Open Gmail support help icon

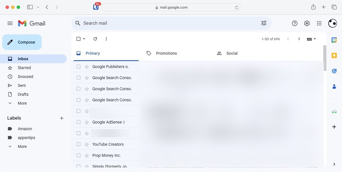click(x=294, y=24)
